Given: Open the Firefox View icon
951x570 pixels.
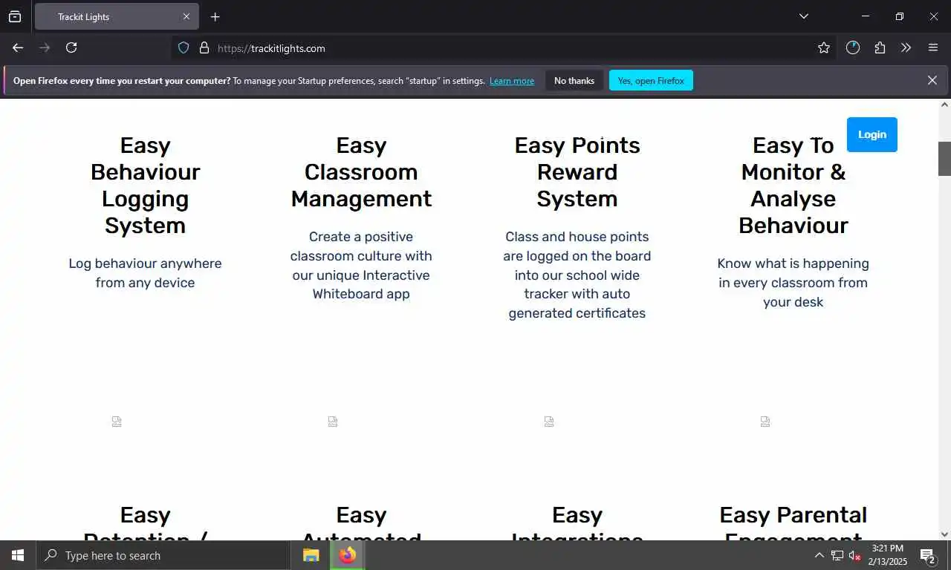Looking at the screenshot, I should pos(15,16).
